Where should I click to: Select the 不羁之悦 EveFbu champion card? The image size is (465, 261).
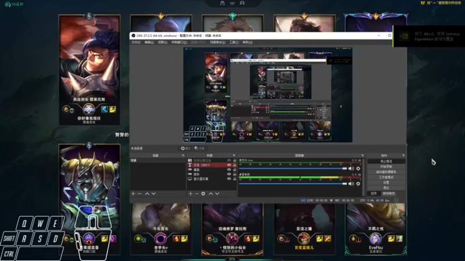(375, 229)
